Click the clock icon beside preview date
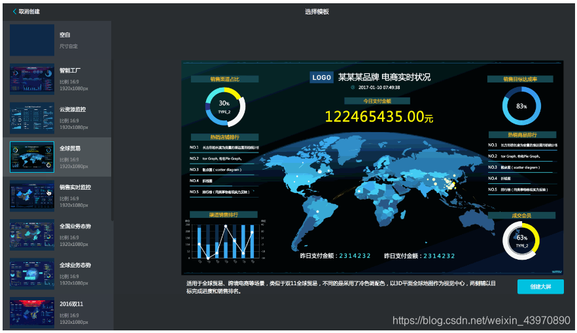Screen dimensions: 577x333 click(x=353, y=88)
